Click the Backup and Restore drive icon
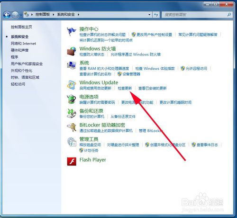The image size is (237, 218). click(72, 113)
